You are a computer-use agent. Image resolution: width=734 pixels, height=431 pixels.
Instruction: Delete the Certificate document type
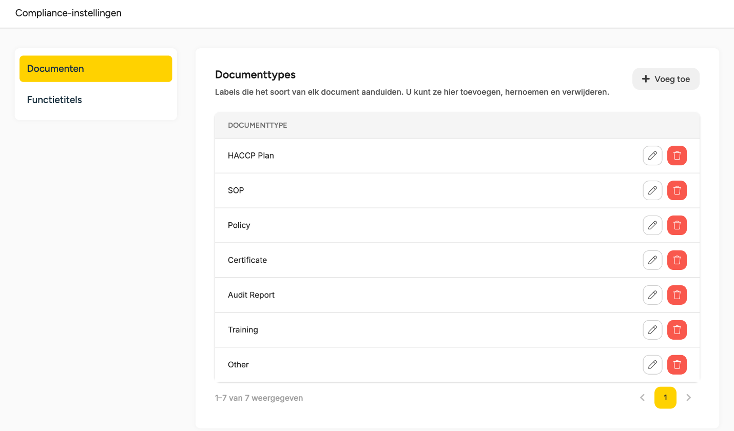click(677, 260)
